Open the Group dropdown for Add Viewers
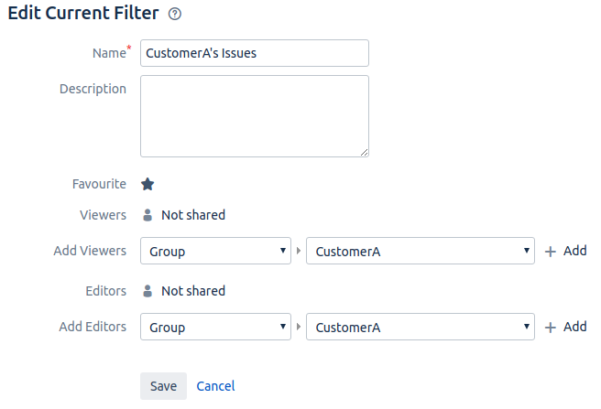Screen dimensions: 601x409 point(215,252)
